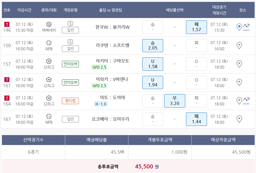Click the 45,500 total bet amount
Image resolution: width=256 pixels, height=173 pixels.
tap(144, 167)
